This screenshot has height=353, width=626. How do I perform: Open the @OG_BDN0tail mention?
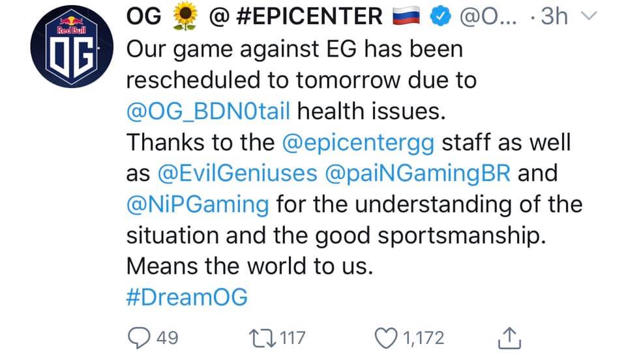click(x=208, y=111)
